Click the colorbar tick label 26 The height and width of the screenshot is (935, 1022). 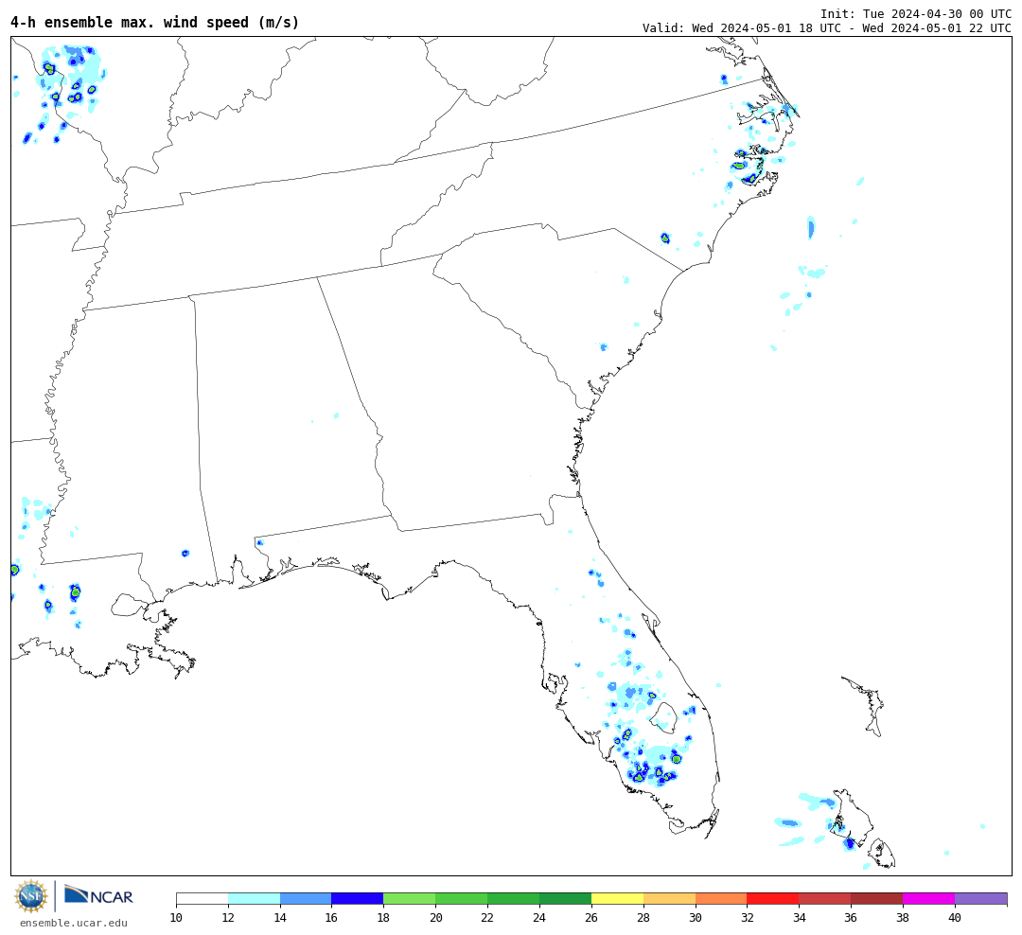[x=591, y=917]
